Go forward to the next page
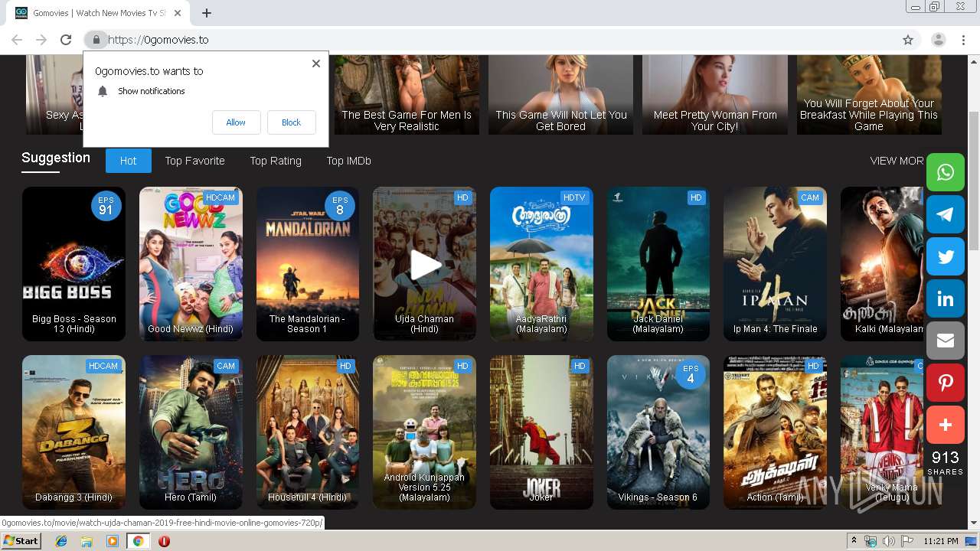The width and height of the screenshot is (980, 551). point(41,40)
